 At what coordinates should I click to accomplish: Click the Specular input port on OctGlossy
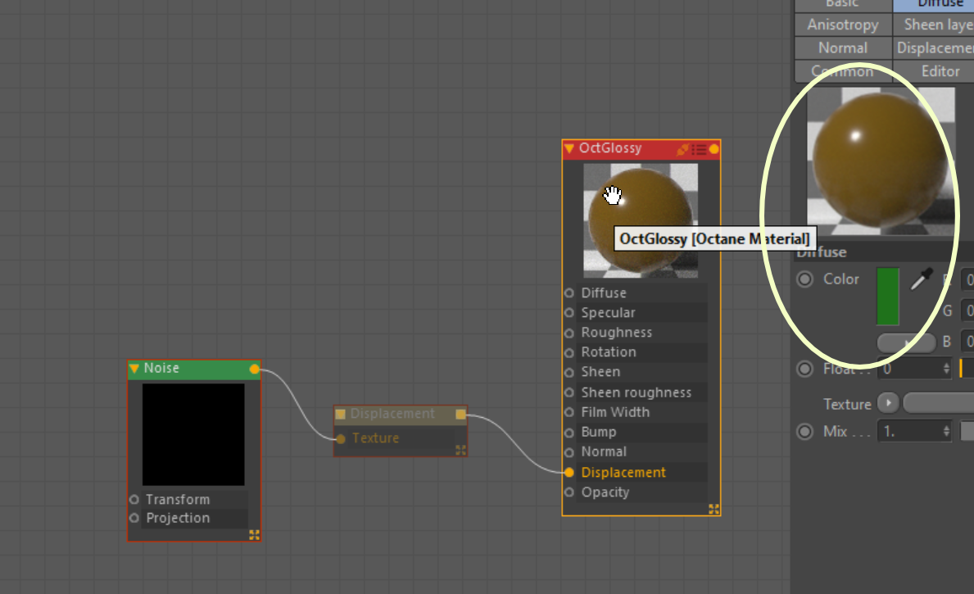569,312
